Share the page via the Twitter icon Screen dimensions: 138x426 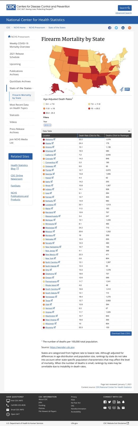116,28
